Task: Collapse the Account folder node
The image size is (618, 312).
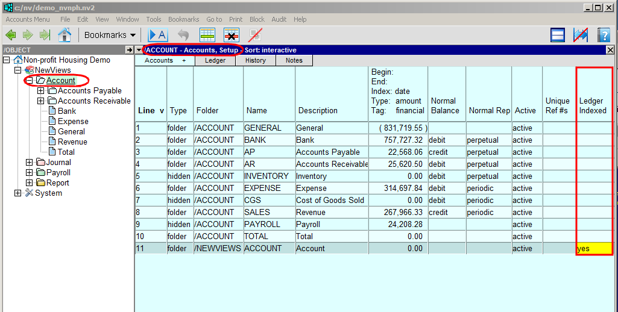Action: click(x=30, y=81)
